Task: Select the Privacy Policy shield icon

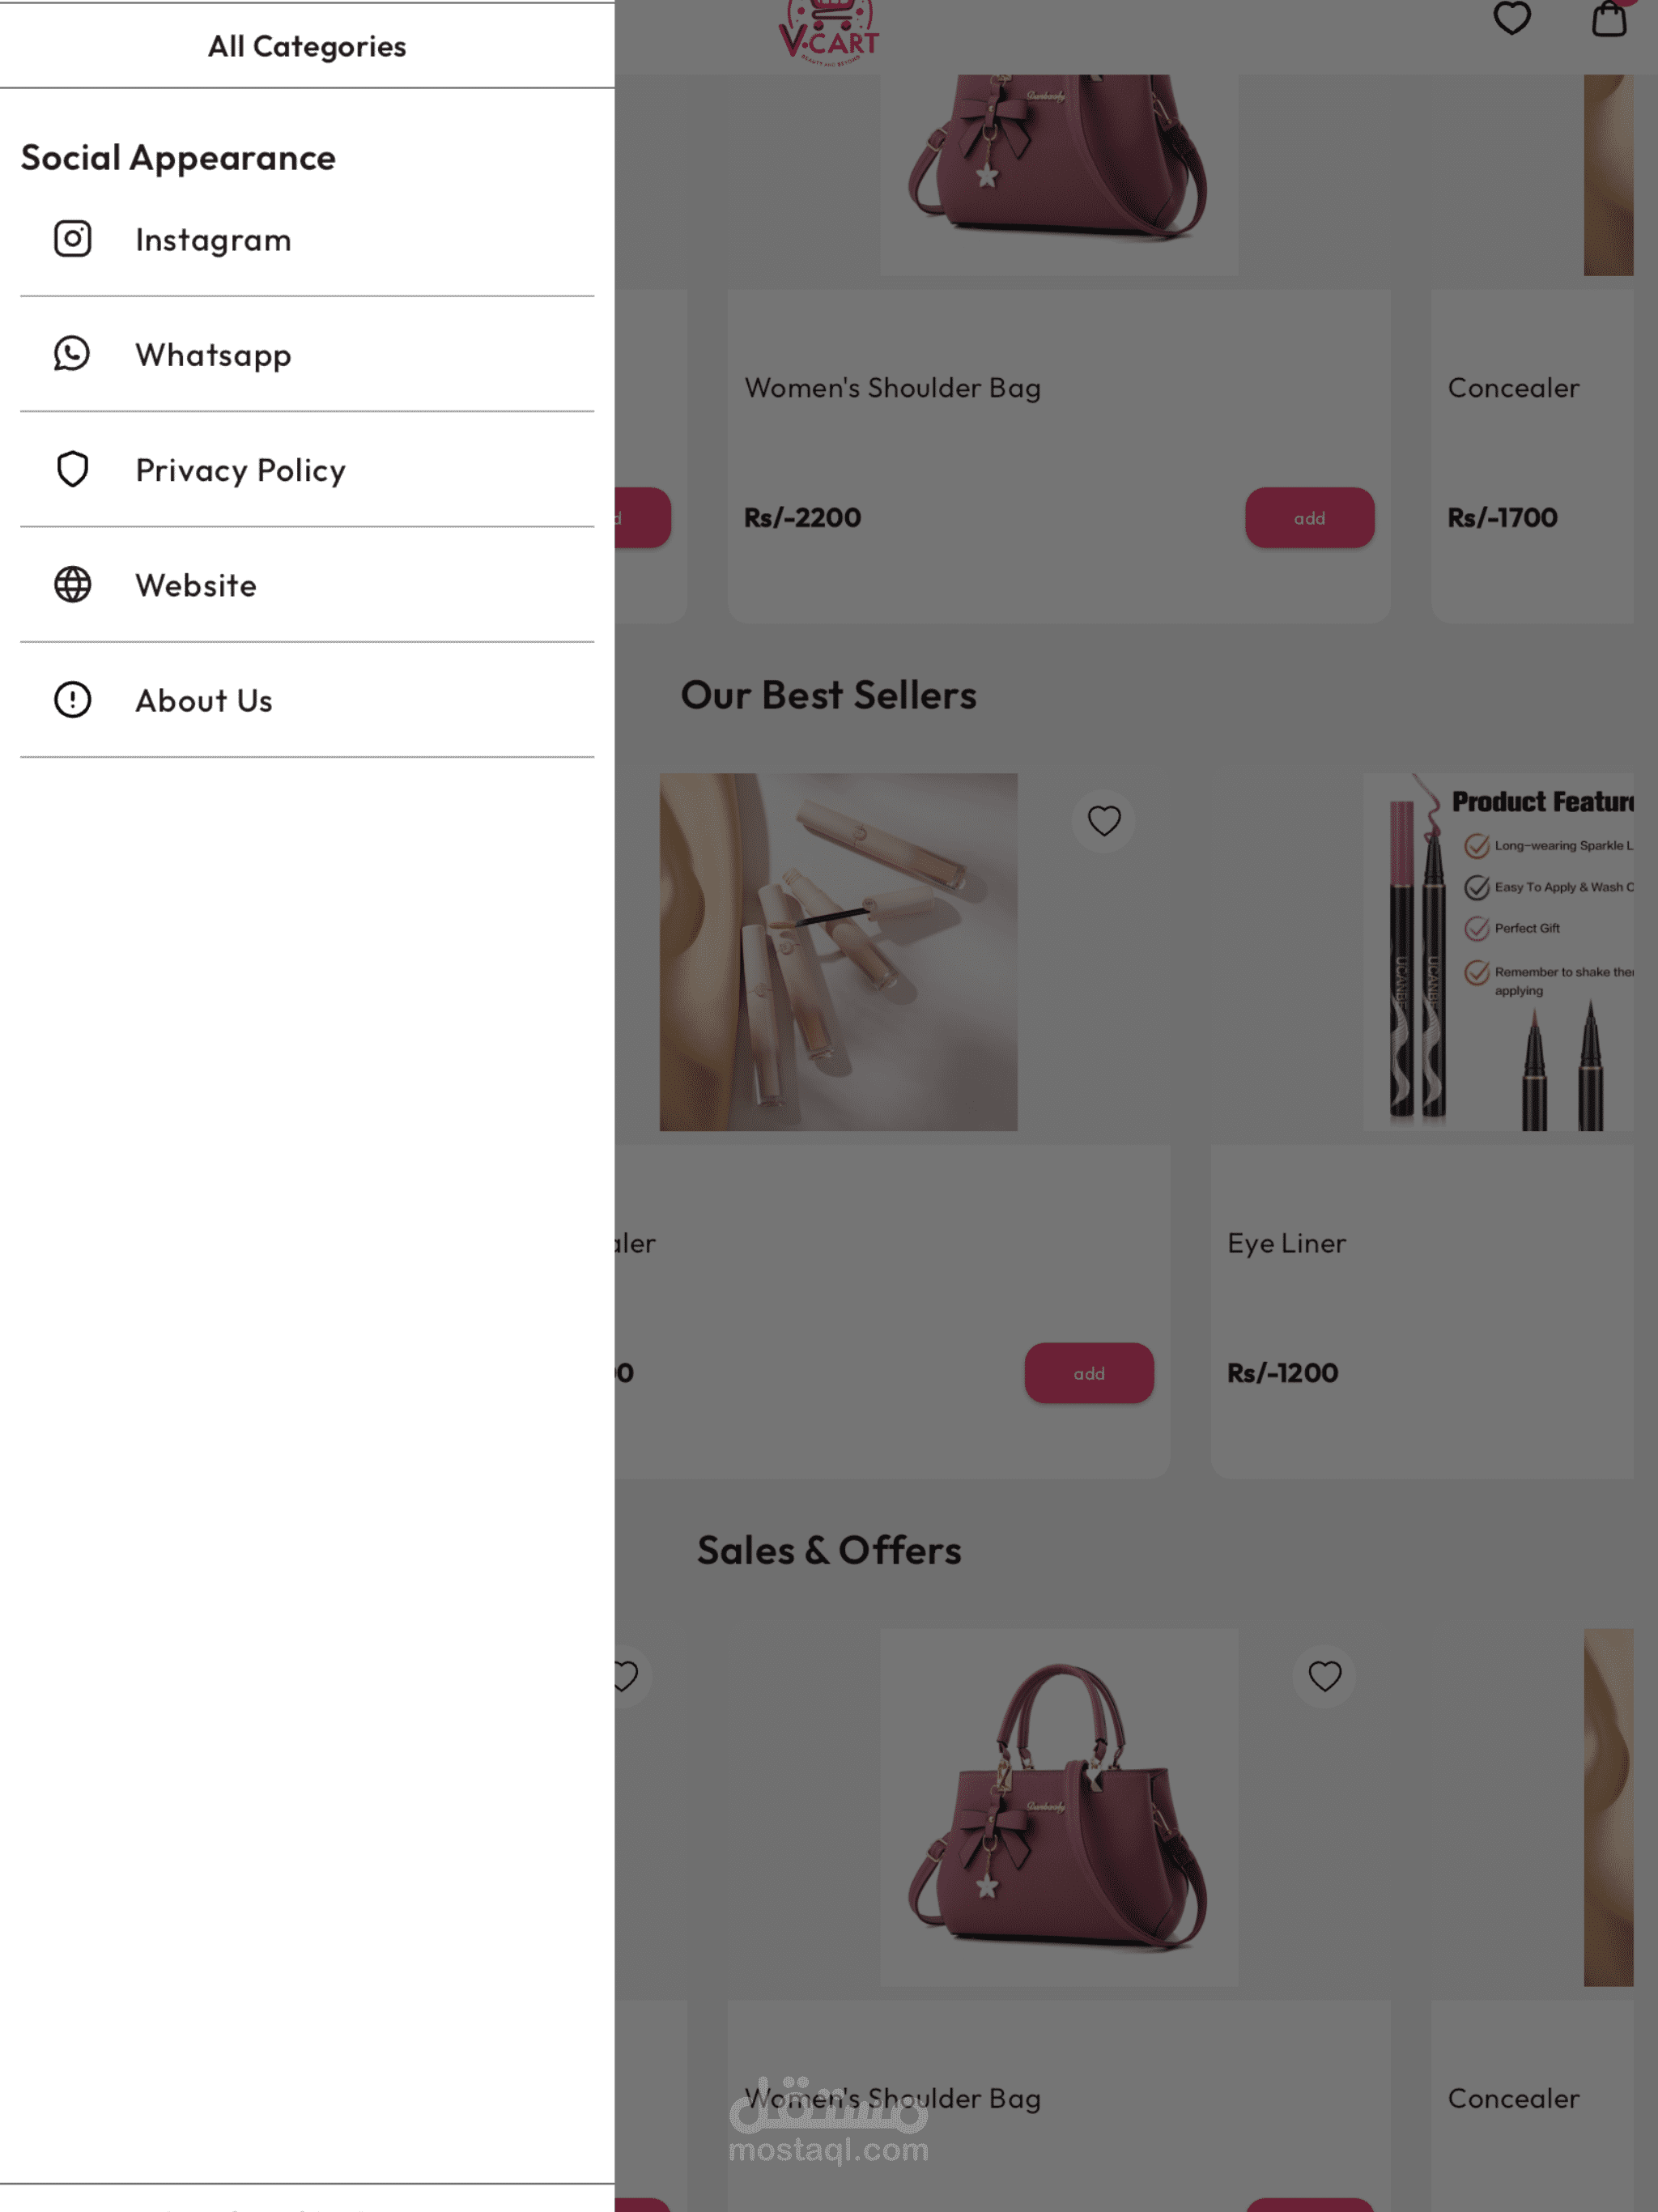Action: (x=72, y=469)
